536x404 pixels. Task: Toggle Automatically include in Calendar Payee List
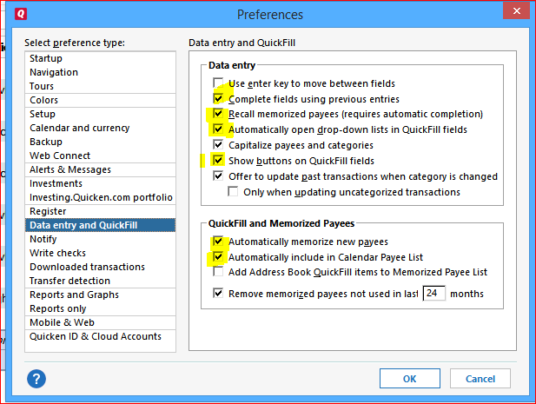(218, 256)
